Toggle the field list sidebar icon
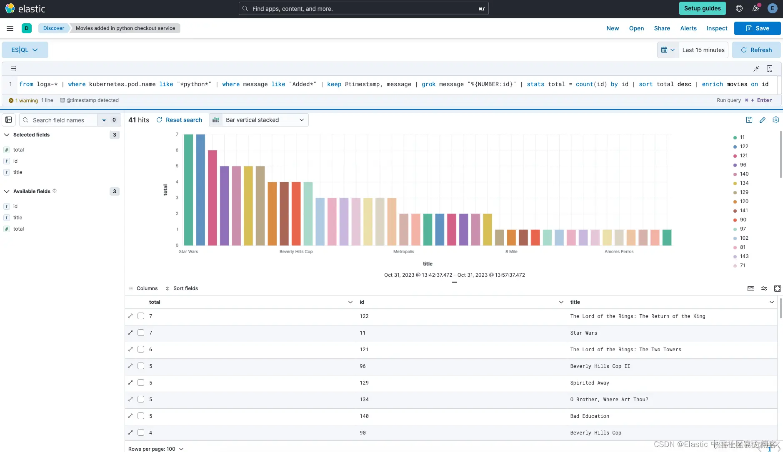Screen dimensions: 783x452 click(x=8, y=120)
